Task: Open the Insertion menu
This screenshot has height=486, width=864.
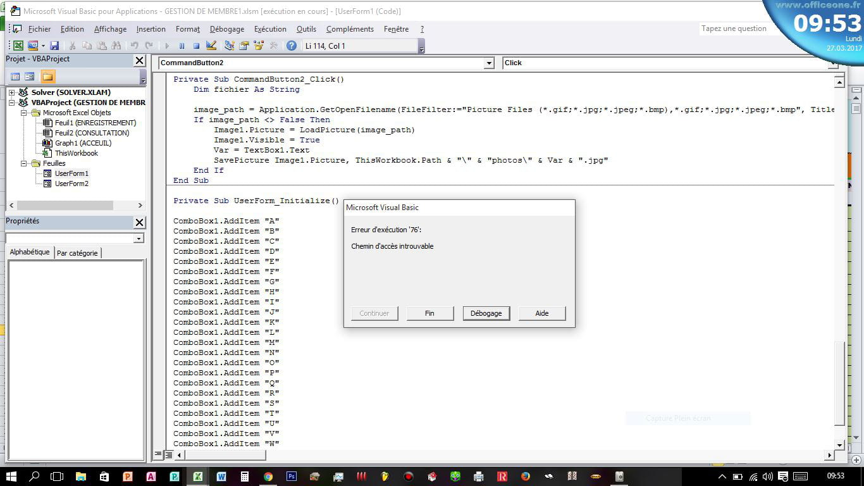Action: pyautogui.click(x=151, y=29)
